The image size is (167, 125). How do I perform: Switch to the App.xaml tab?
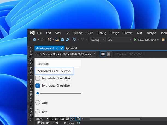pyautogui.click(x=71, y=48)
